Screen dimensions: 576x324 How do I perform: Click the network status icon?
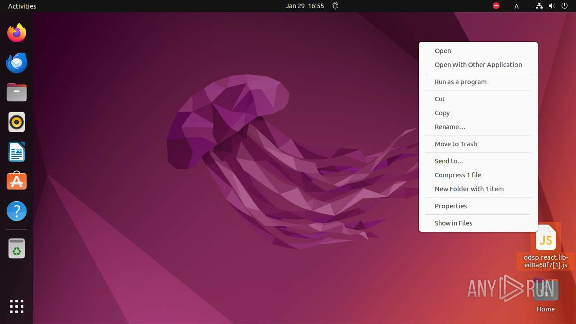pyautogui.click(x=539, y=6)
